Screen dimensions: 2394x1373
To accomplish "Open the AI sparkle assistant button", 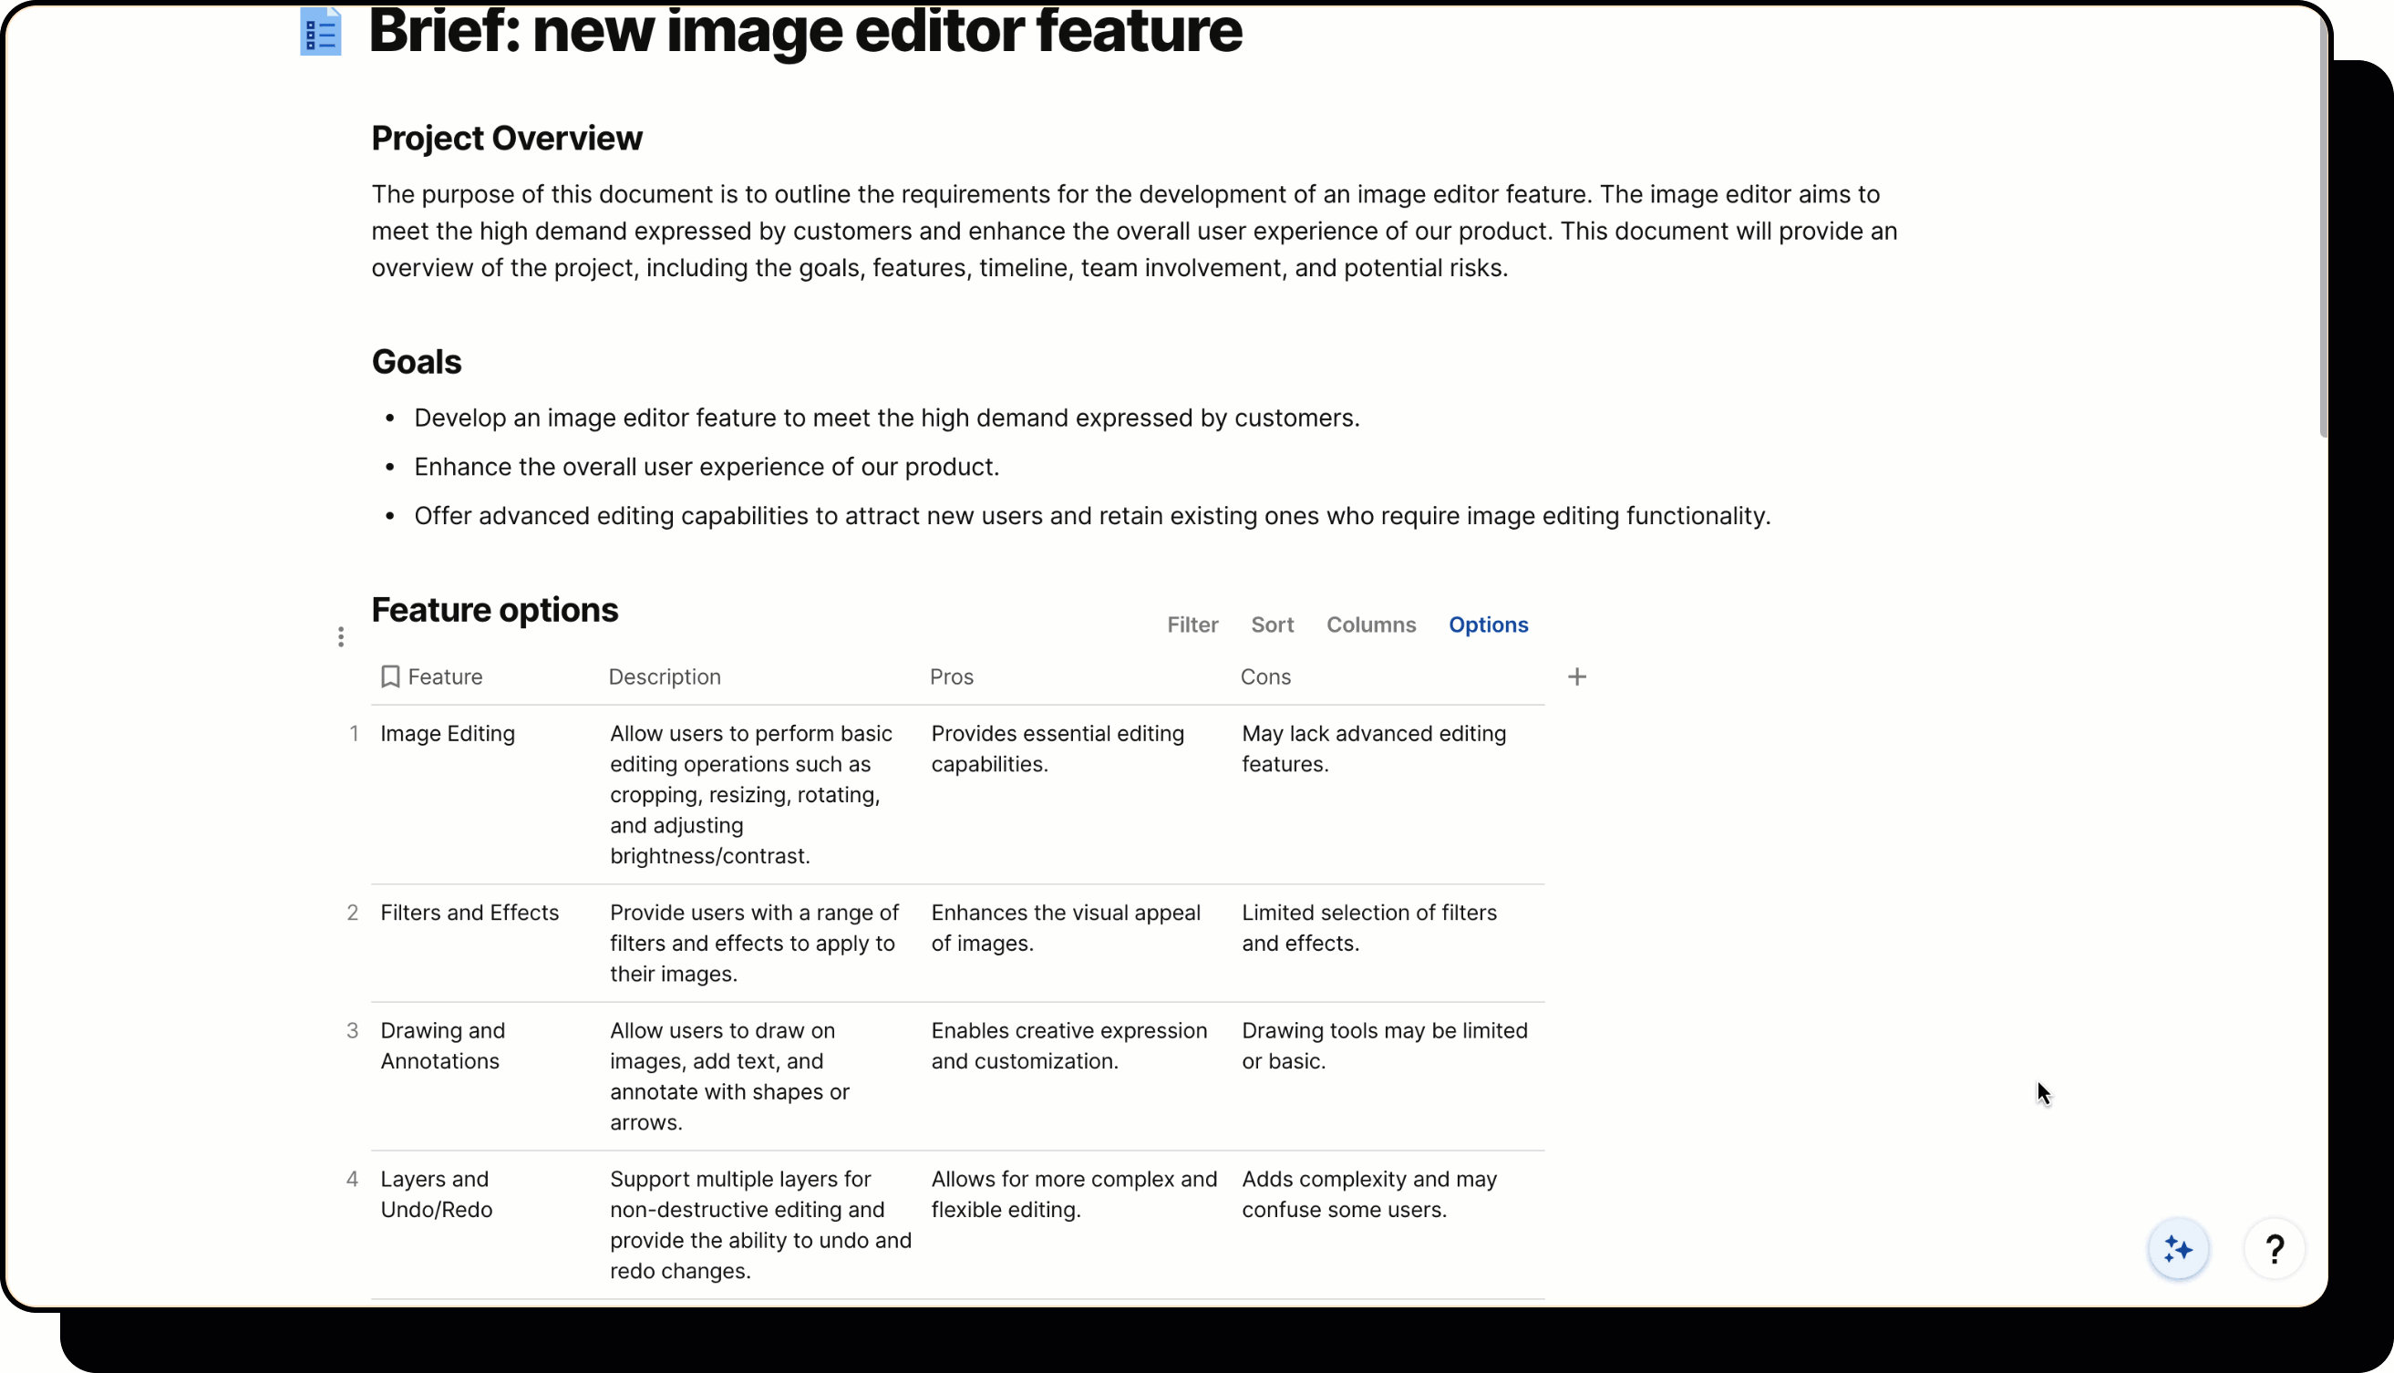I will click(x=2178, y=1250).
